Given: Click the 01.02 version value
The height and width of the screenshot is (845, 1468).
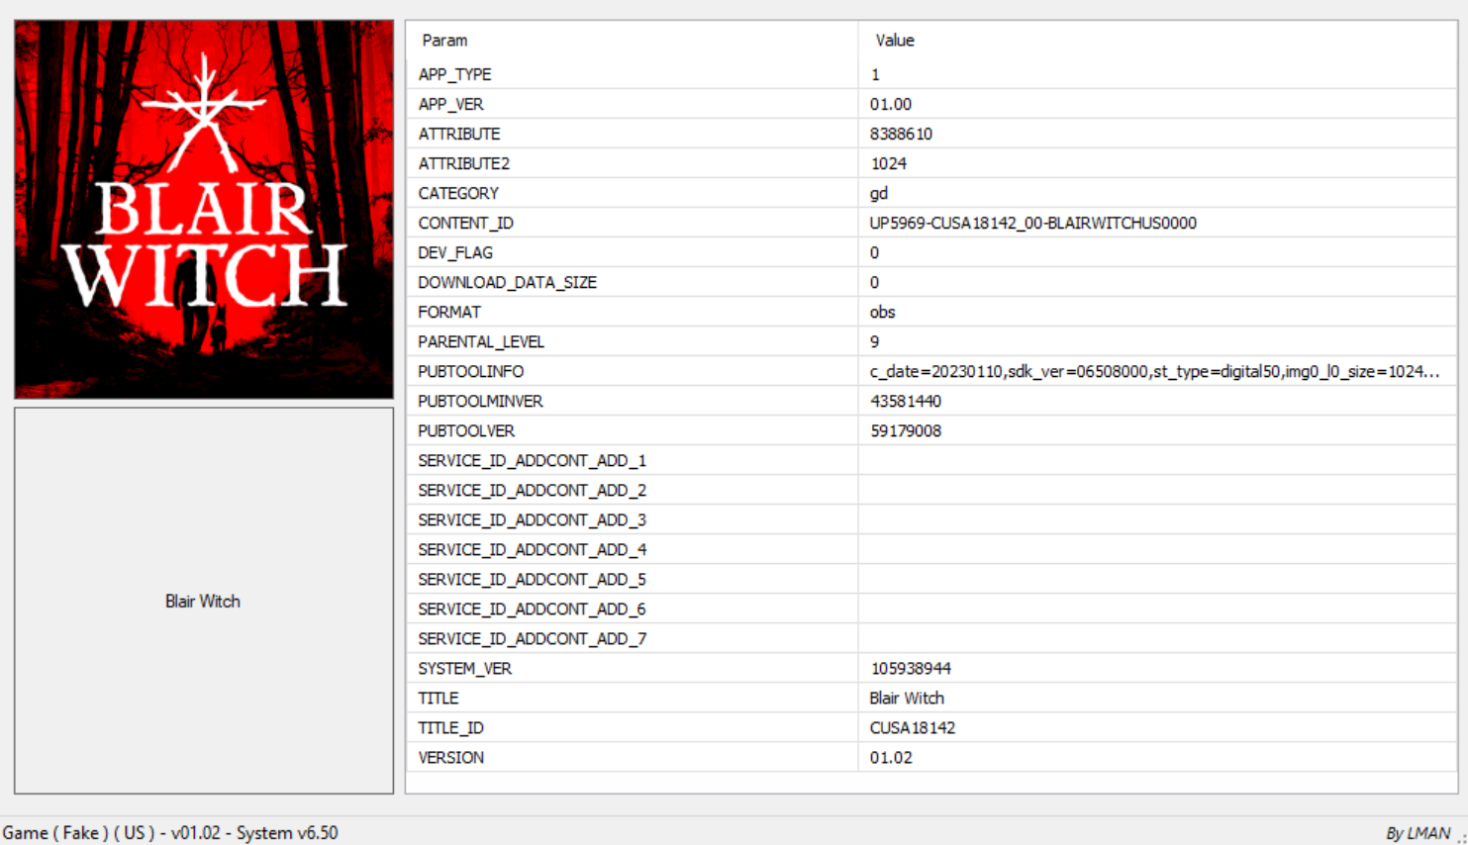Looking at the screenshot, I should click(x=891, y=757).
